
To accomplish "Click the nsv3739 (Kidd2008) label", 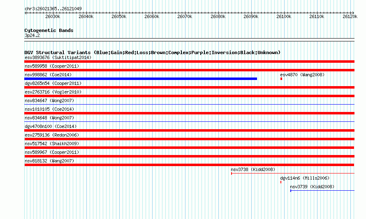I will click(312, 187).
